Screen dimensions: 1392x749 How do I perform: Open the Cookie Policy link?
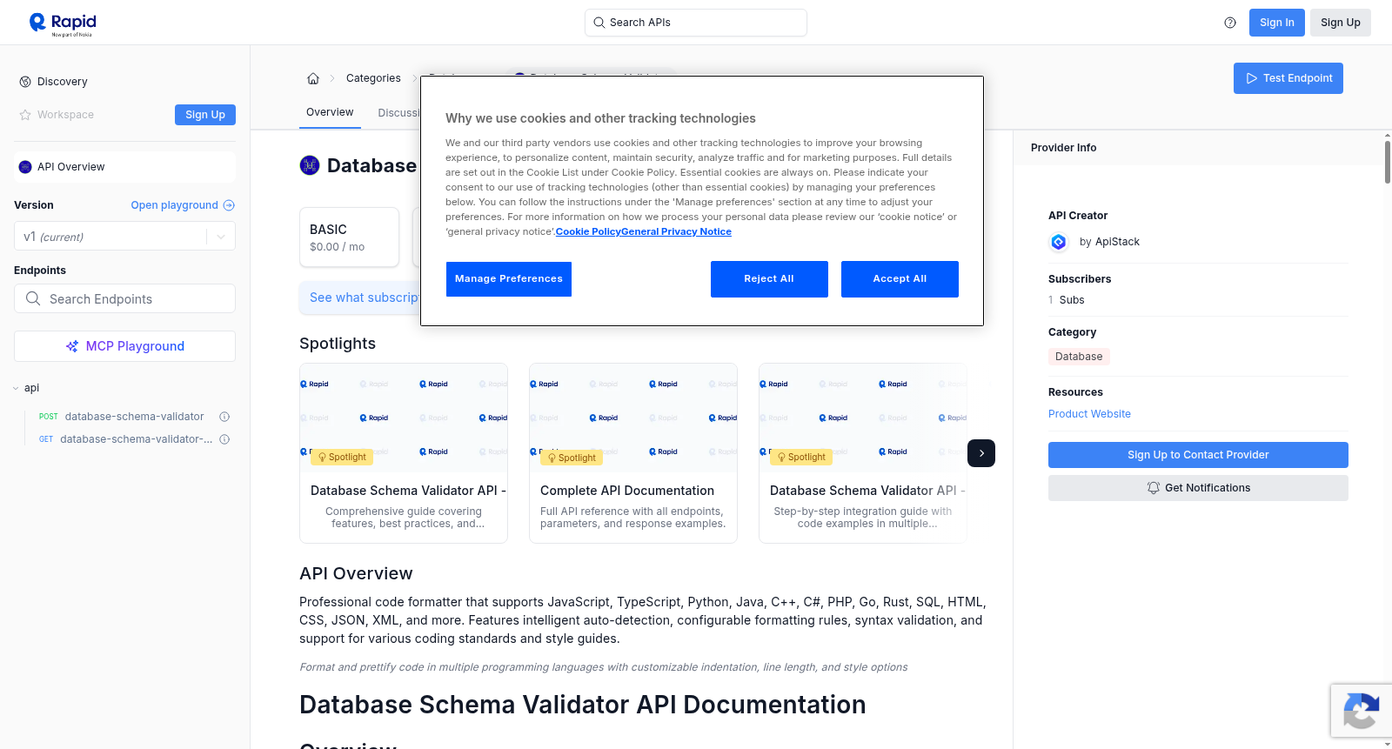[588, 231]
